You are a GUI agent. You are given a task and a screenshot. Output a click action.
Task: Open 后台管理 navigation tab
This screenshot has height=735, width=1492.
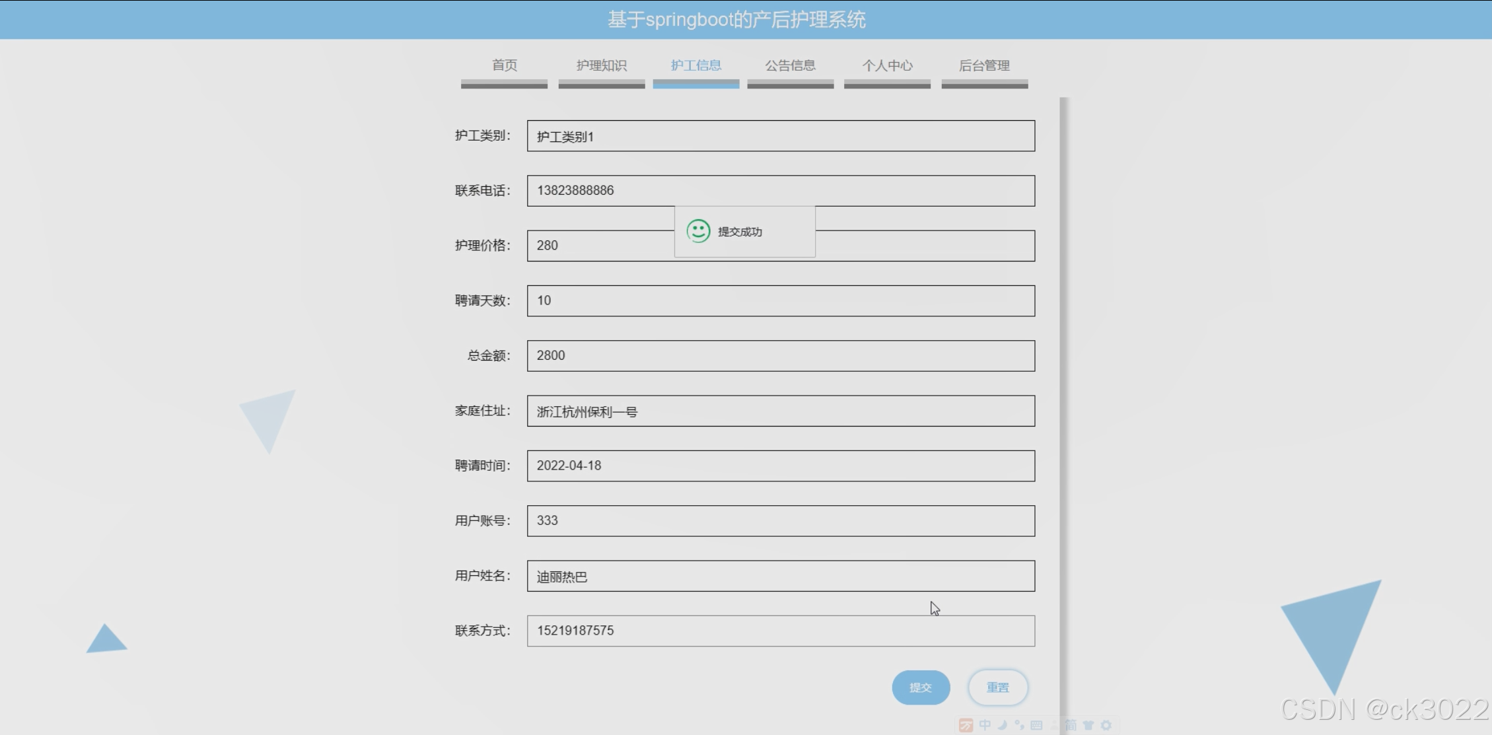pos(984,65)
